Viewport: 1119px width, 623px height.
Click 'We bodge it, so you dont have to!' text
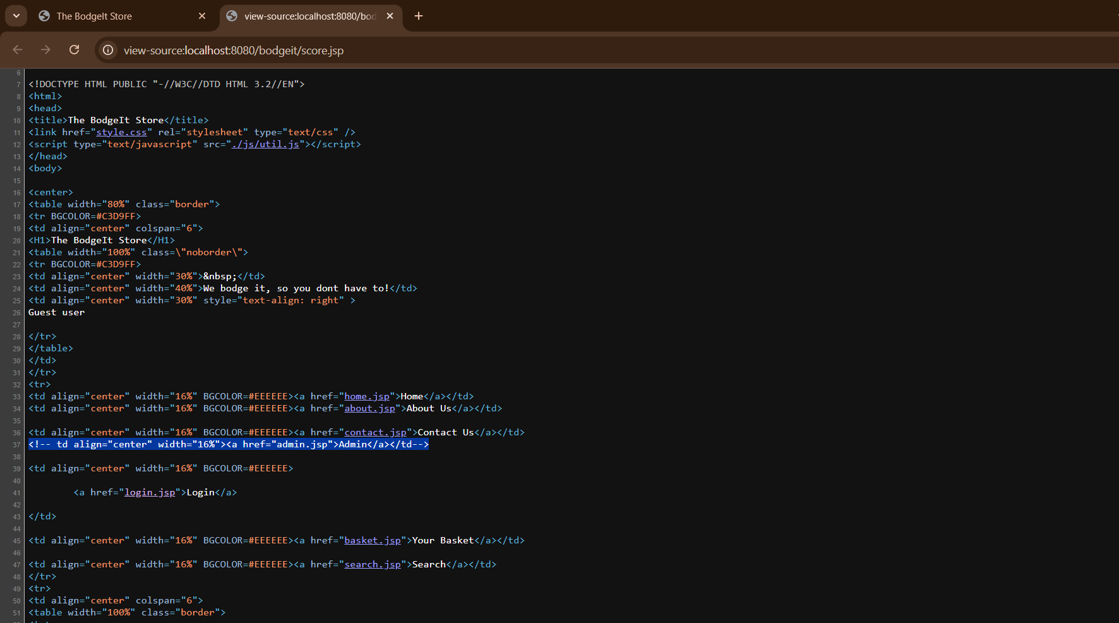(296, 288)
